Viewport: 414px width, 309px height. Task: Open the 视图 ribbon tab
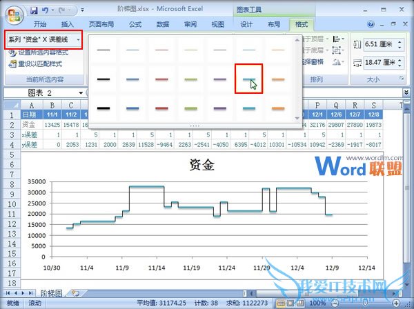click(x=218, y=24)
